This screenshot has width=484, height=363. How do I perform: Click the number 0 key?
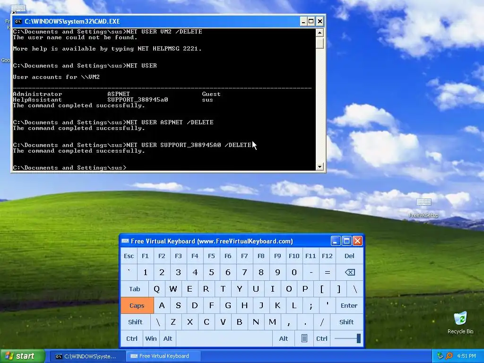tap(294, 272)
